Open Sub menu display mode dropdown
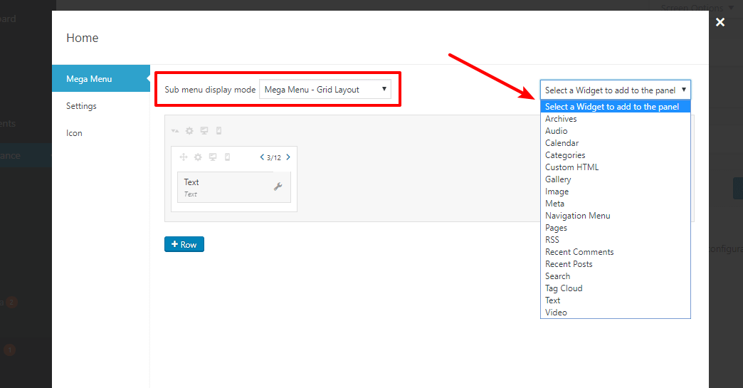Screen dimensions: 743x388 (325, 90)
